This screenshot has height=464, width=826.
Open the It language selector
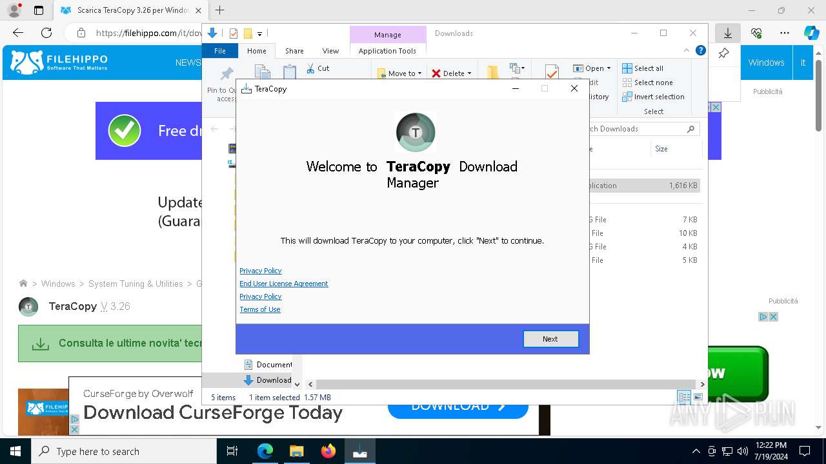tap(803, 63)
